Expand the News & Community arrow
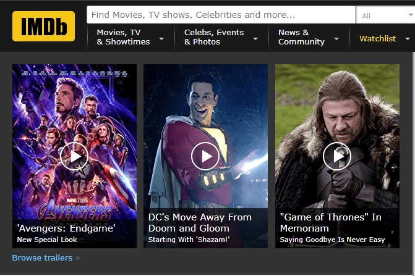Image resolution: width=415 pixels, height=276 pixels. pyautogui.click(x=336, y=39)
